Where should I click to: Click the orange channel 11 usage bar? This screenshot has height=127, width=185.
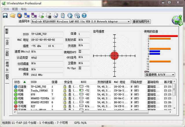tap(160, 61)
